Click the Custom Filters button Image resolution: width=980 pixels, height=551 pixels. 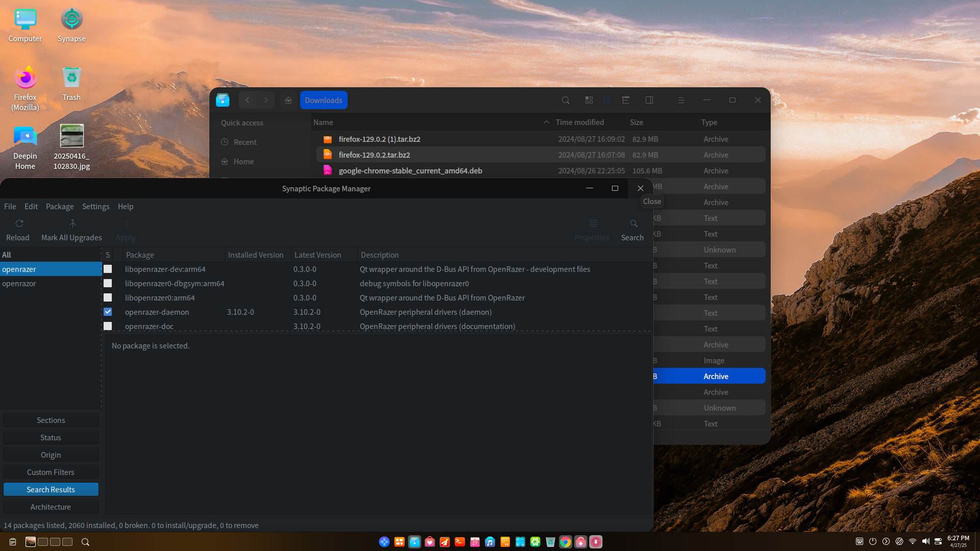[x=51, y=472]
